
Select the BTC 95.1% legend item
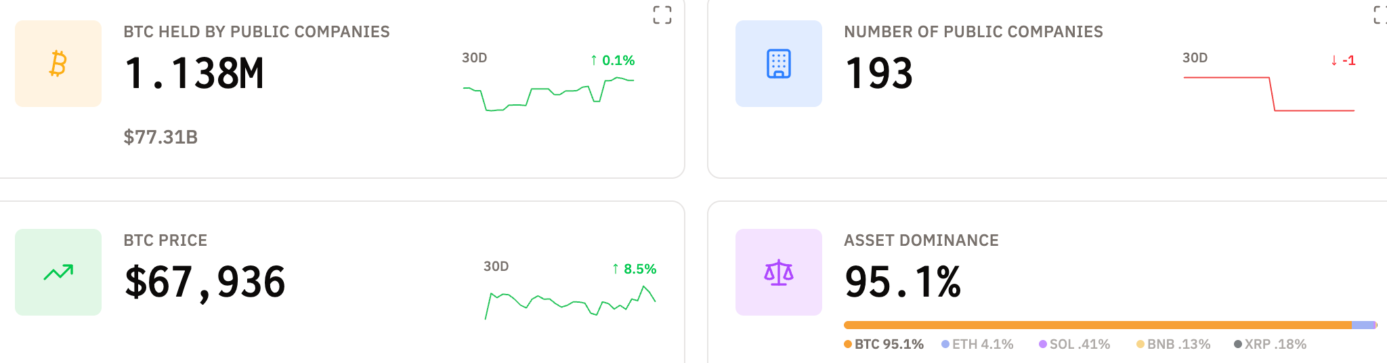coord(884,344)
